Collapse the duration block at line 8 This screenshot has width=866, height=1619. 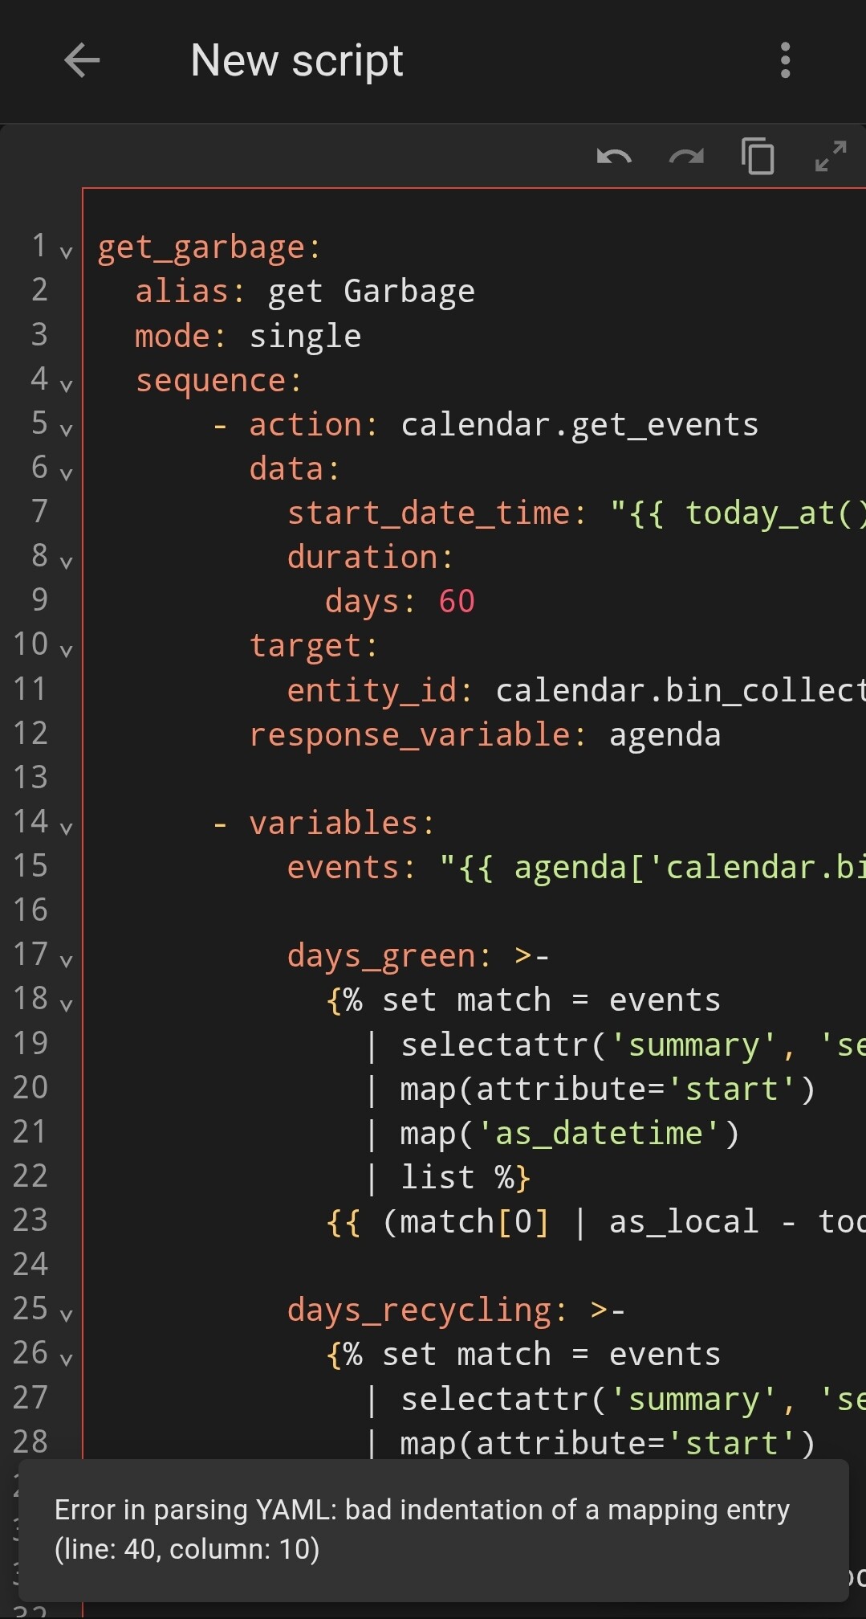(x=66, y=562)
